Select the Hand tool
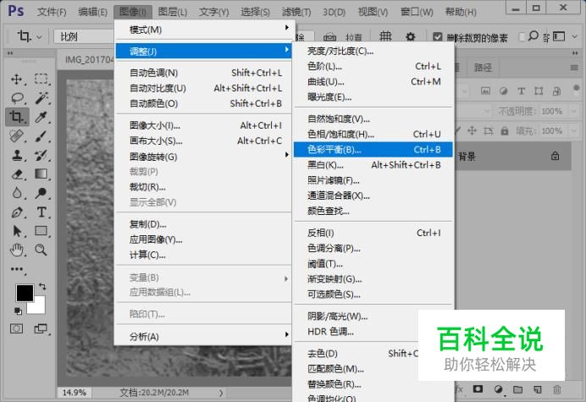This screenshot has height=402, width=586. coord(17,250)
